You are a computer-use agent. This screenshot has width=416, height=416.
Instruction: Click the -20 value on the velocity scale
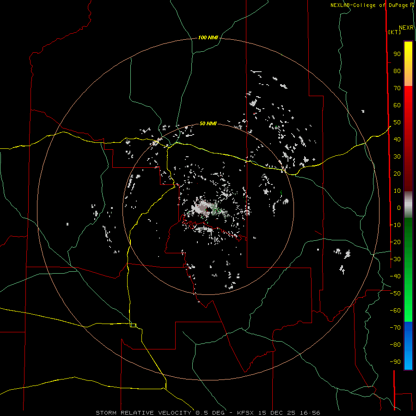click(395, 242)
